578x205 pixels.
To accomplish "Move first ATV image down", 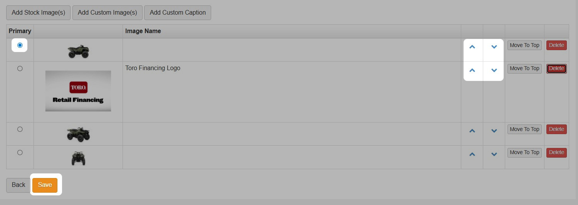I will point(494,47).
